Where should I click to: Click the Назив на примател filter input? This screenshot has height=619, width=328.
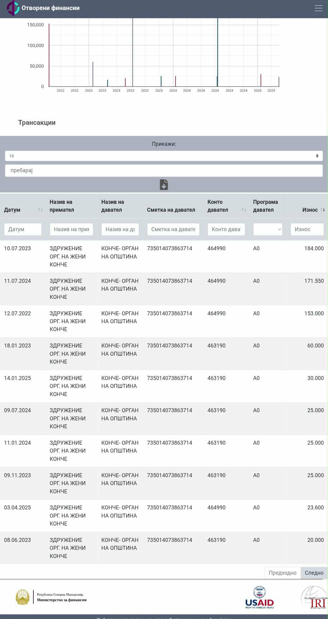(71, 229)
